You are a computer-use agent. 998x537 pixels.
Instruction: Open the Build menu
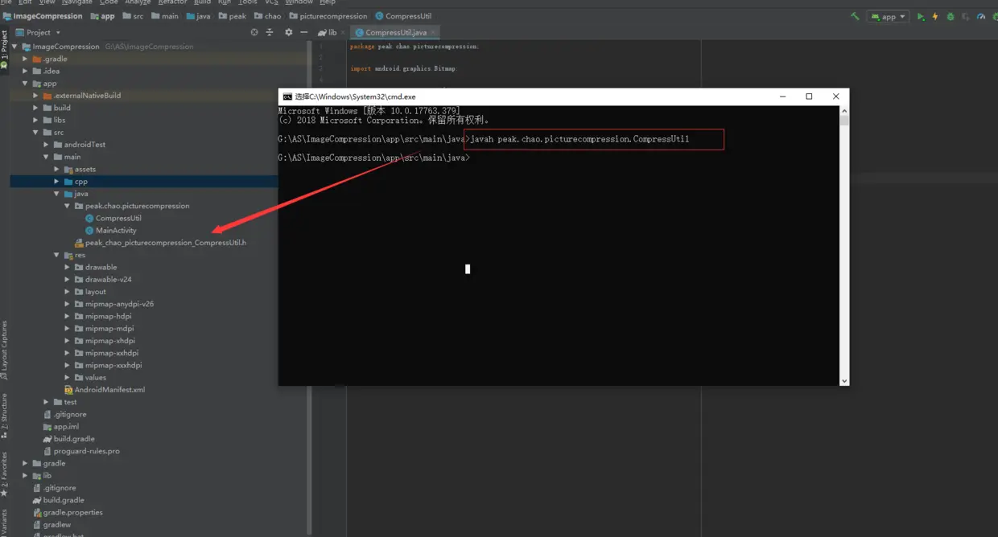[202, 2]
